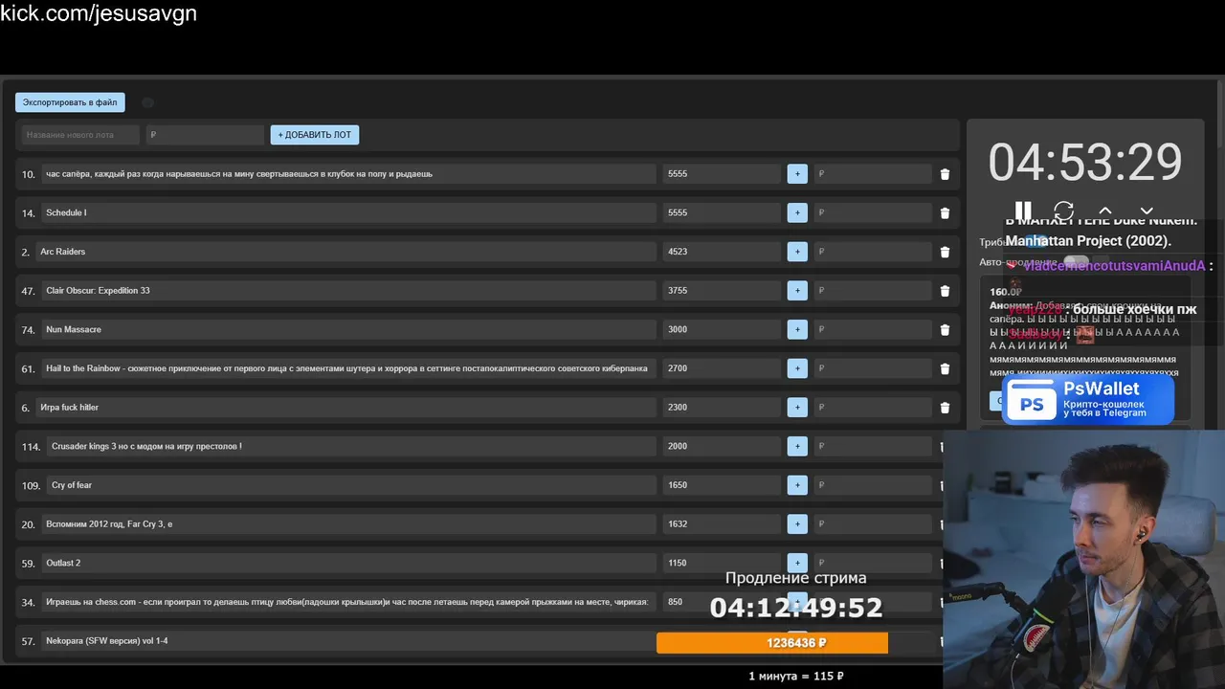Screen dimensions: 1225x689
Task: Edit the 2000 amount of Crusader kings 3
Action: [722, 446]
